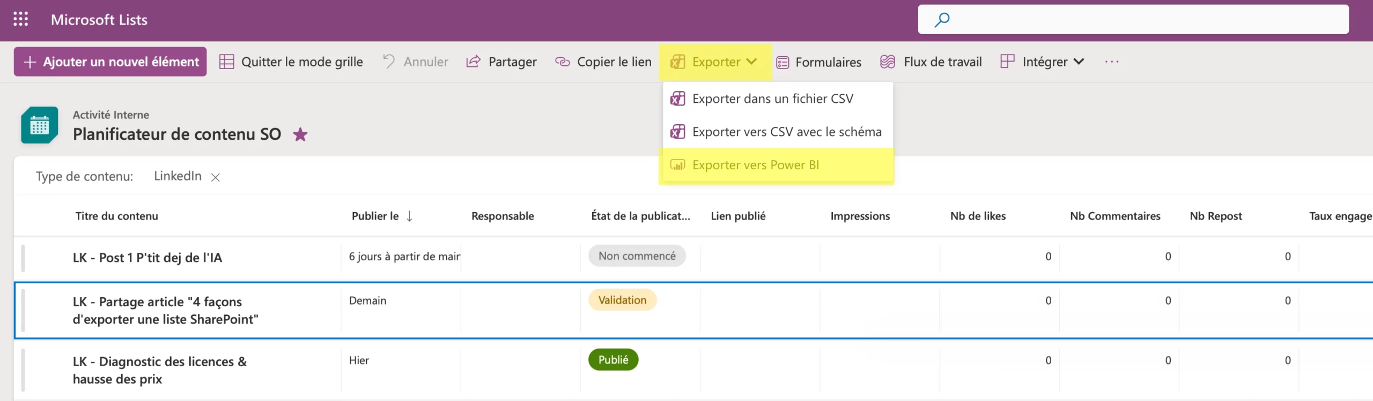The width and height of the screenshot is (1373, 401).
Task: Expand the Exporter dropdown chevron
Action: click(x=751, y=62)
